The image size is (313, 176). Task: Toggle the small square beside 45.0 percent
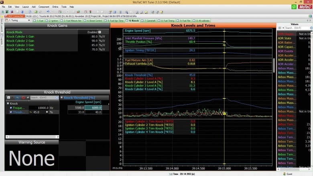(x=47, y=112)
